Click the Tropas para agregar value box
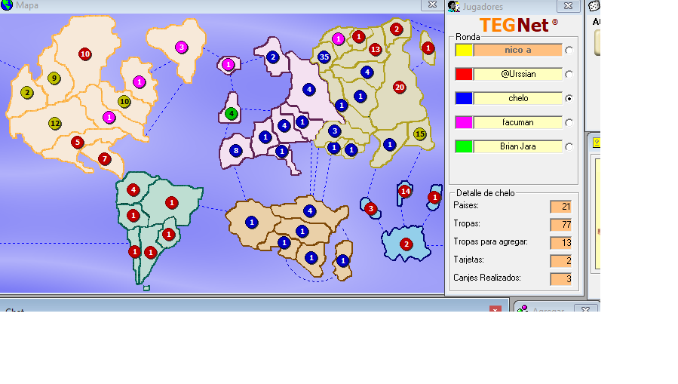The height and width of the screenshot is (384, 678). pos(561,243)
